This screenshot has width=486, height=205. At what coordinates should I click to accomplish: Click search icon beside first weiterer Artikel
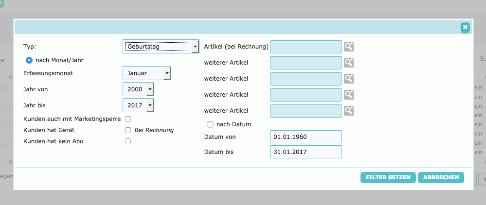pyautogui.click(x=349, y=63)
